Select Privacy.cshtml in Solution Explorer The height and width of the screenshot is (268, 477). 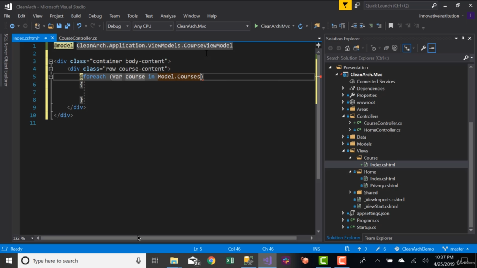pyautogui.click(x=384, y=186)
